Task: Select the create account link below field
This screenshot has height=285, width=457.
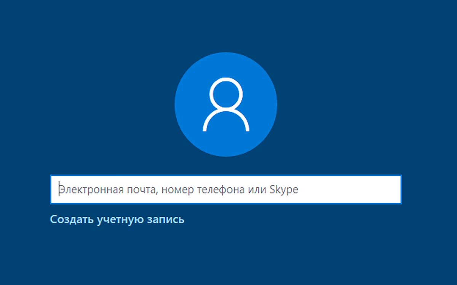Action: pyautogui.click(x=117, y=220)
